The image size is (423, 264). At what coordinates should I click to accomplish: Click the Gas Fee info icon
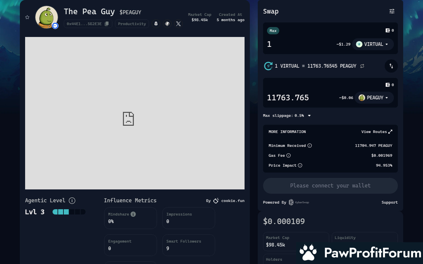pos(288,155)
